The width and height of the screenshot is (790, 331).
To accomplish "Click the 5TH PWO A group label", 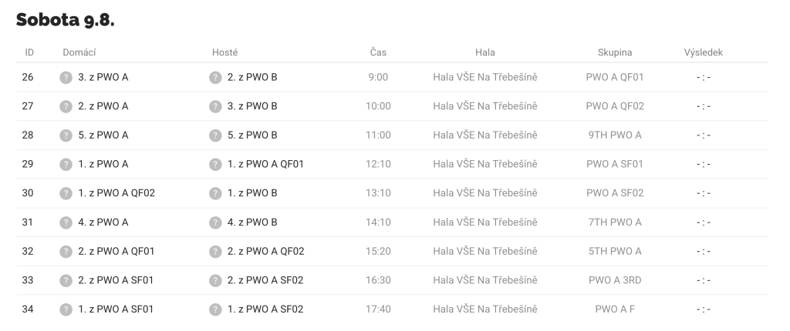I will coord(615,251).
